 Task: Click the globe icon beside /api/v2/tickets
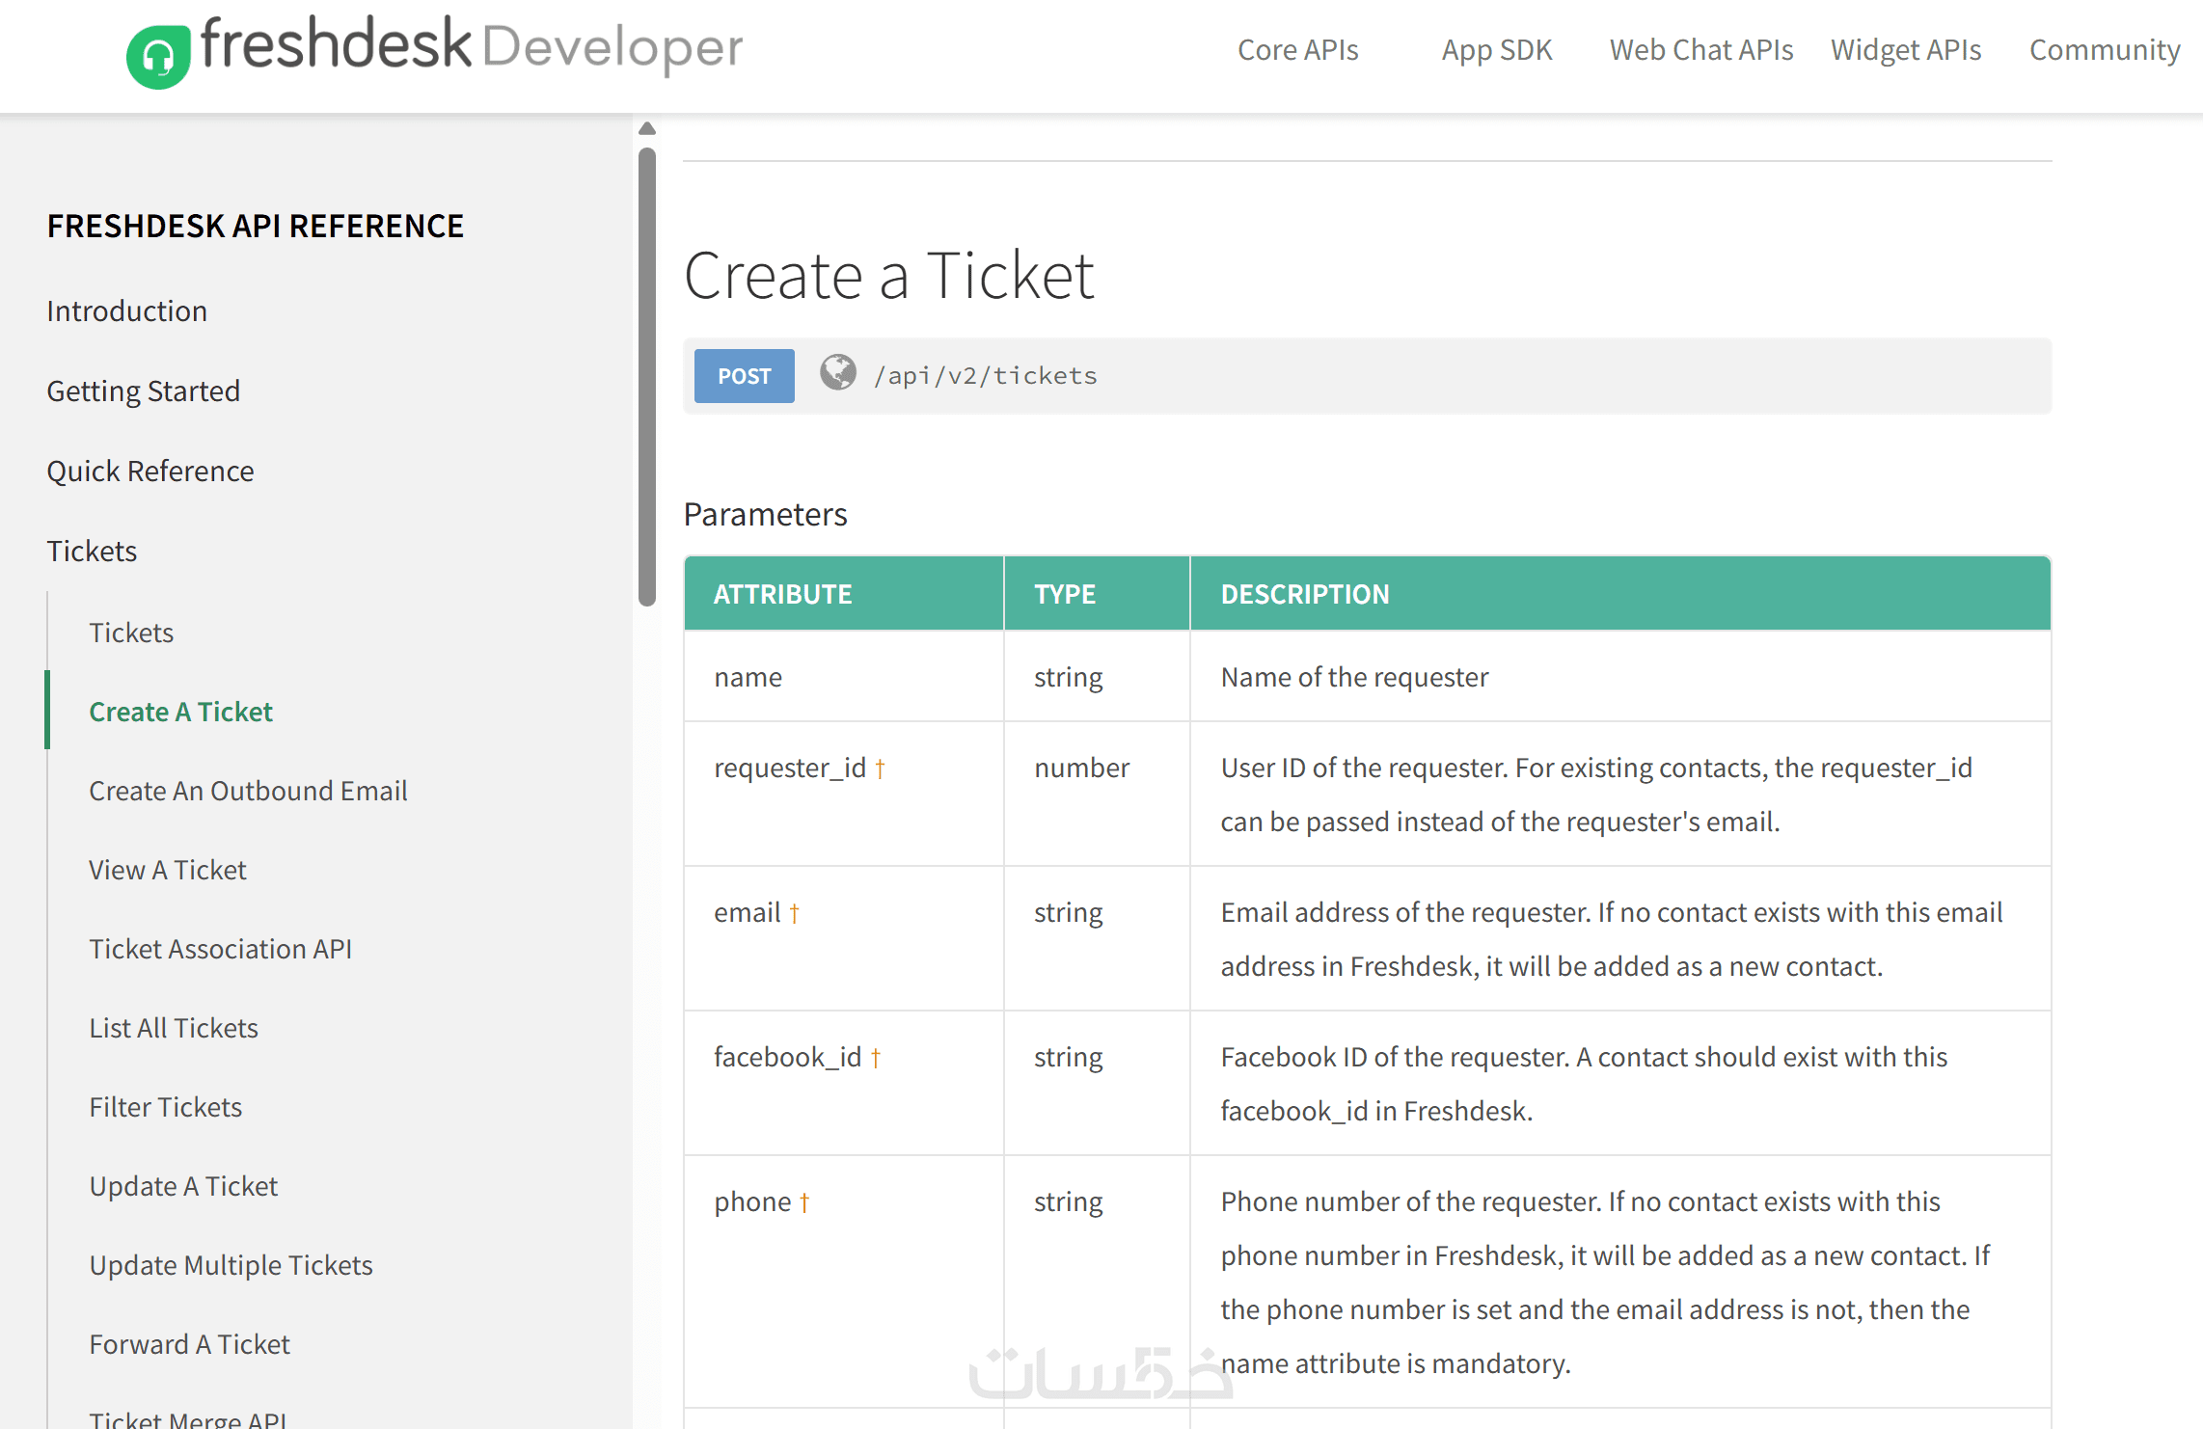[x=838, y=372]
